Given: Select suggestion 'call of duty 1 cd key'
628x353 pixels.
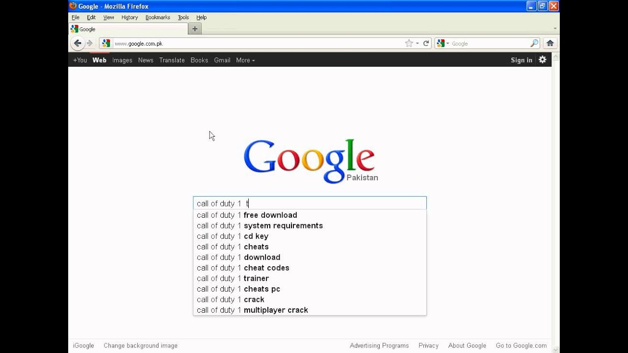Looking at the screenshot, I should pos(310,236).
